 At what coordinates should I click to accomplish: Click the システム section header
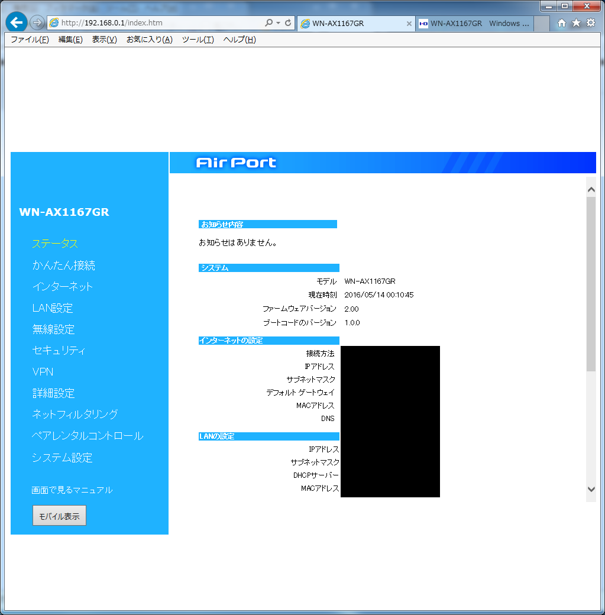[268, 268]
